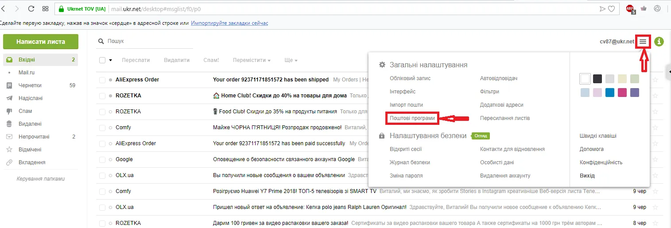Click the Видалити toolbar button
Viewport: 671px width, 228px height.
(177, 60)
